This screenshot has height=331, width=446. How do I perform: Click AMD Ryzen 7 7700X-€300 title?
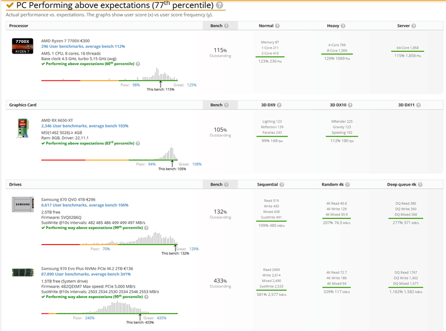pos(65,41)
